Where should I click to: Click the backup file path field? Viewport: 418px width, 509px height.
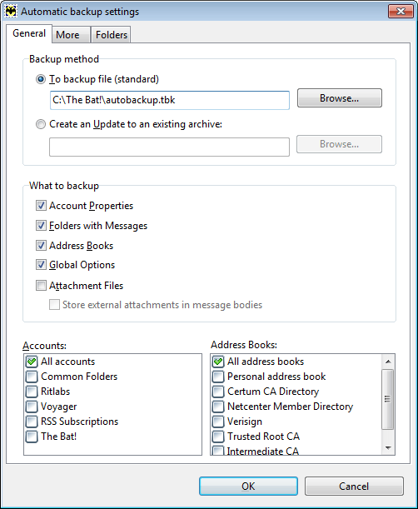169,100
